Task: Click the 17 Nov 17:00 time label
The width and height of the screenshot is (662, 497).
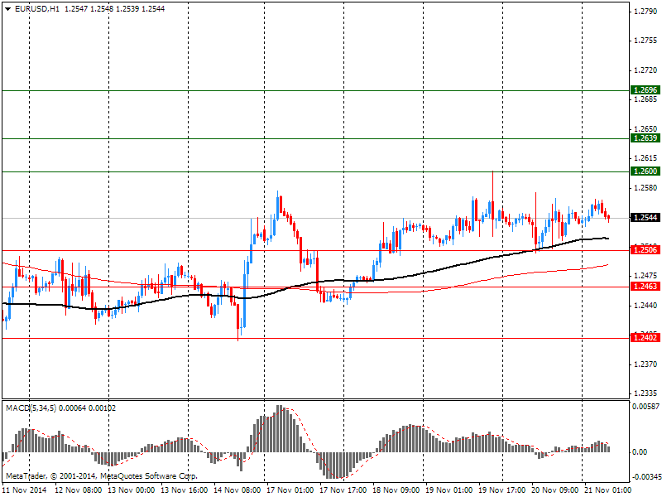Action: [x=343, y=490]
